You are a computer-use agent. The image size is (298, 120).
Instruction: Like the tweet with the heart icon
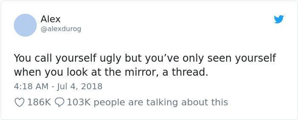click(19, 102)
